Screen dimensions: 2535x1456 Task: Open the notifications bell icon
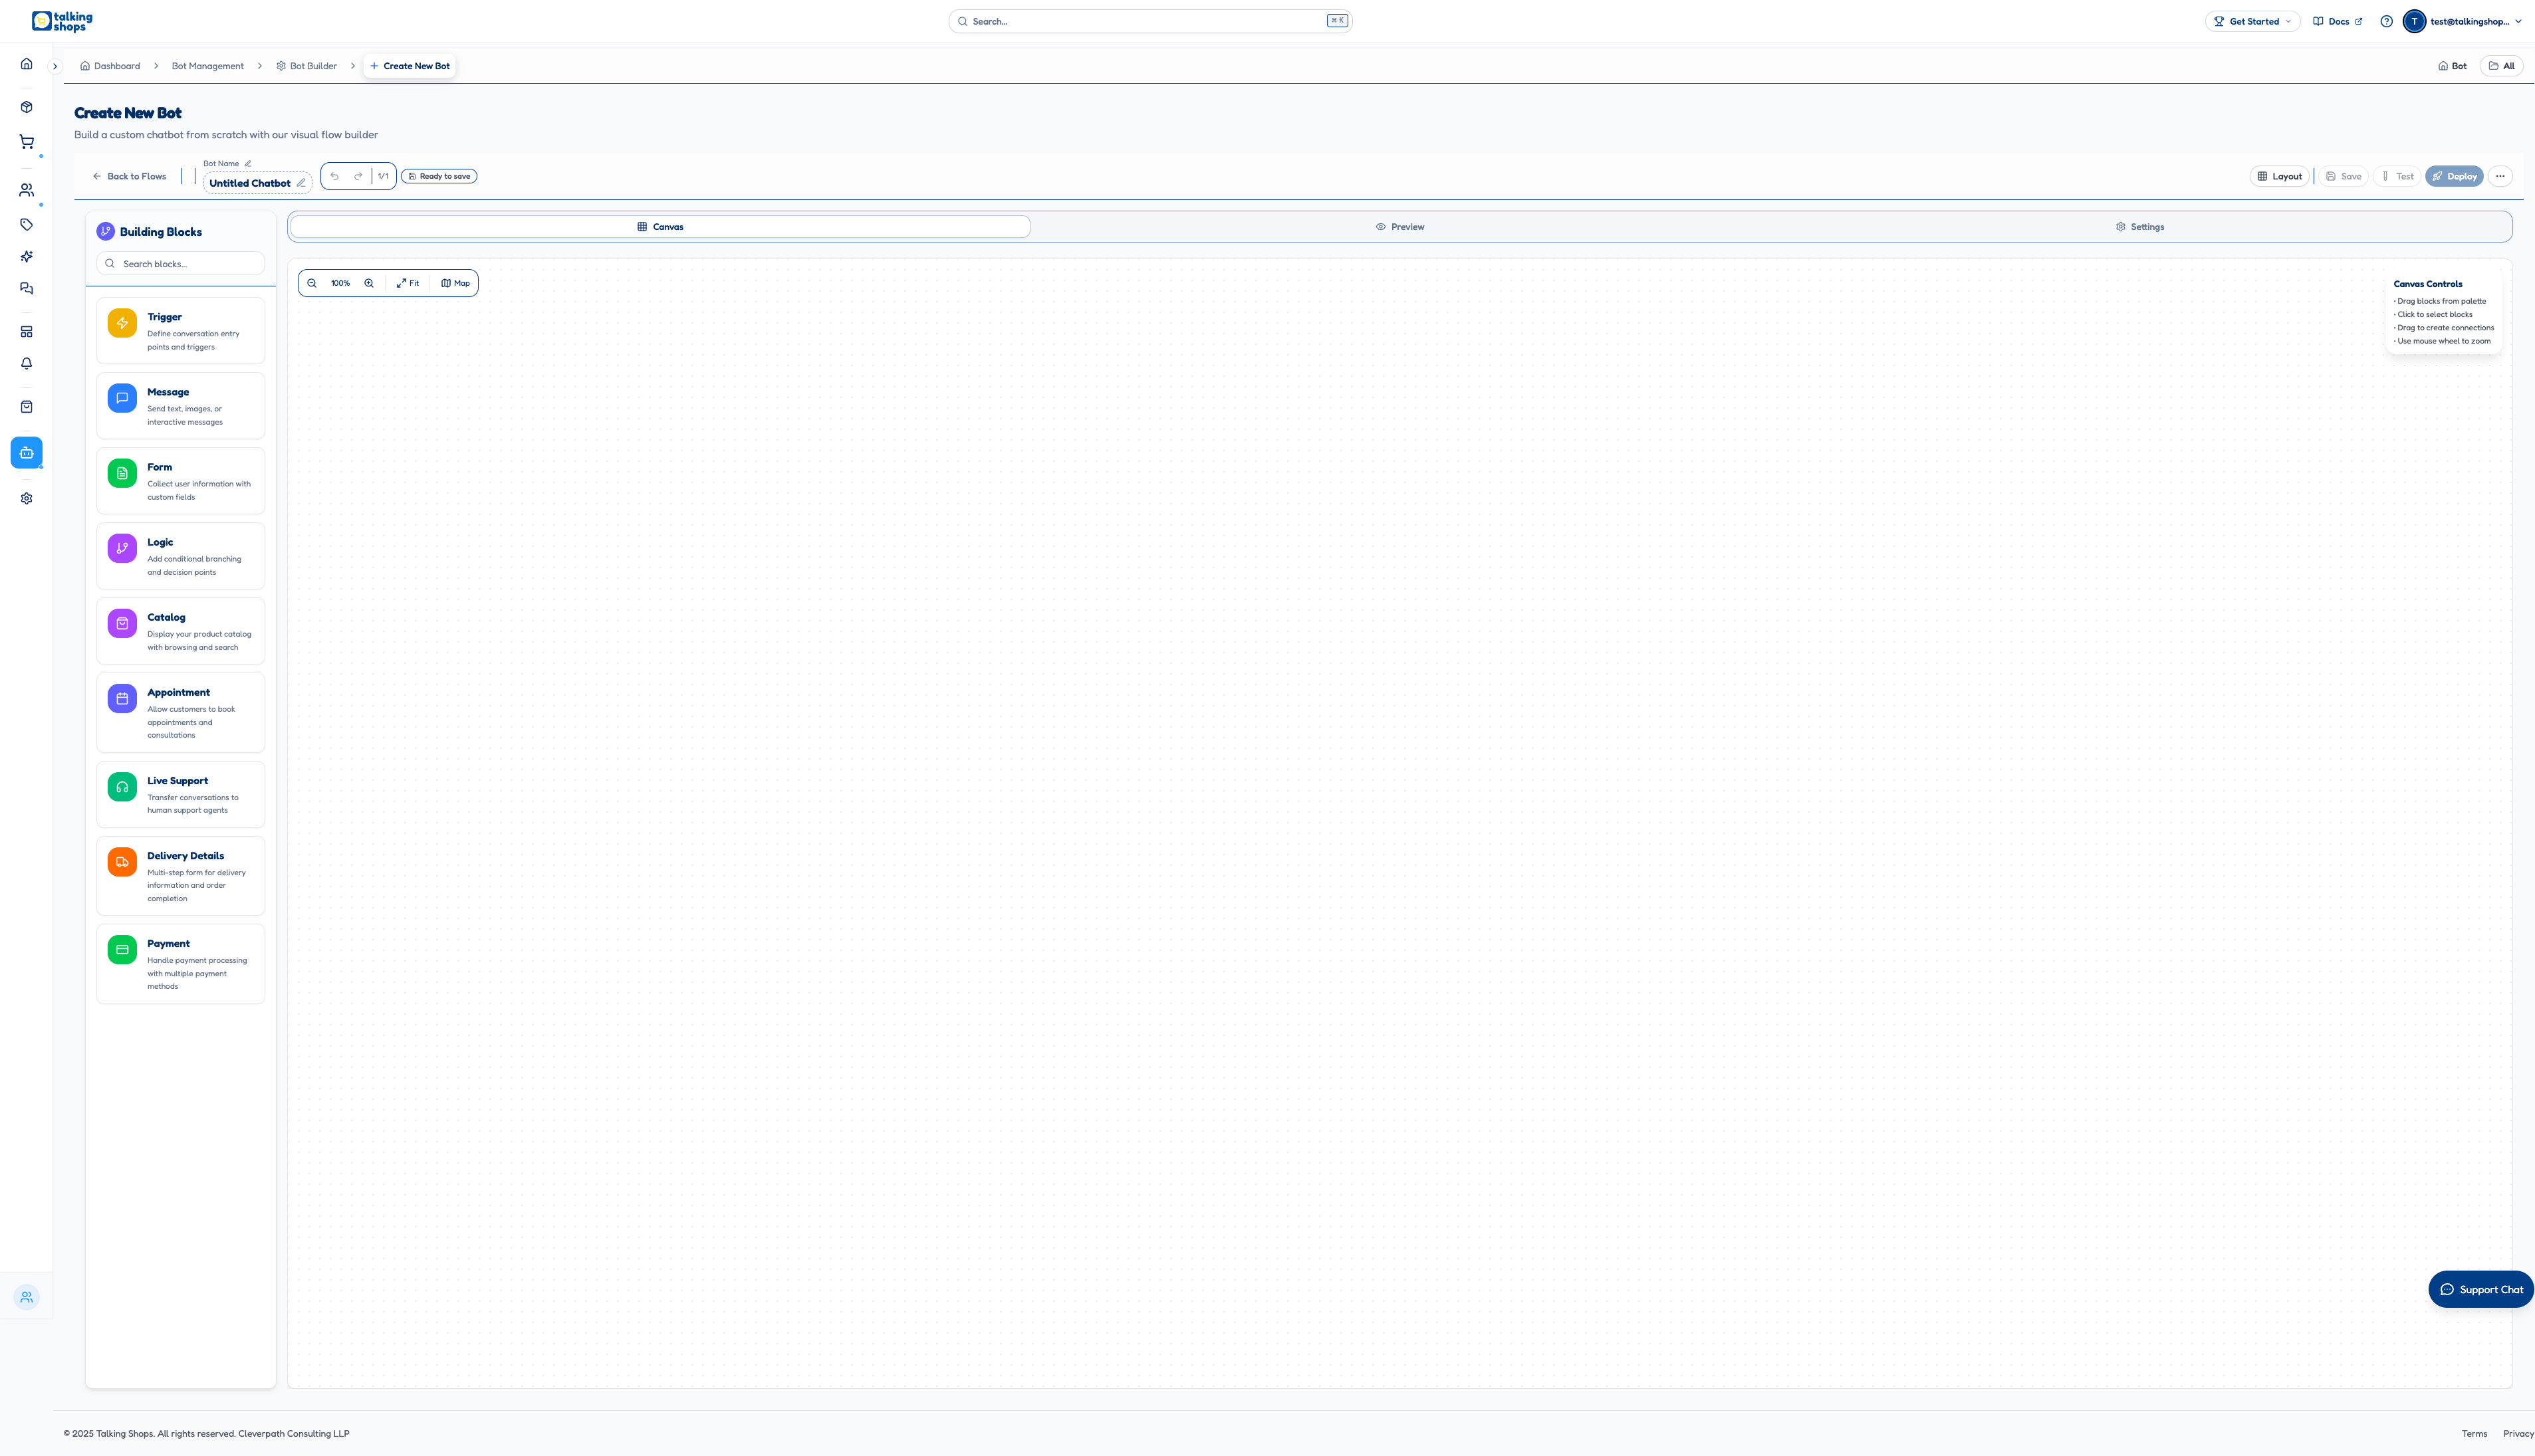coord(26,363)
